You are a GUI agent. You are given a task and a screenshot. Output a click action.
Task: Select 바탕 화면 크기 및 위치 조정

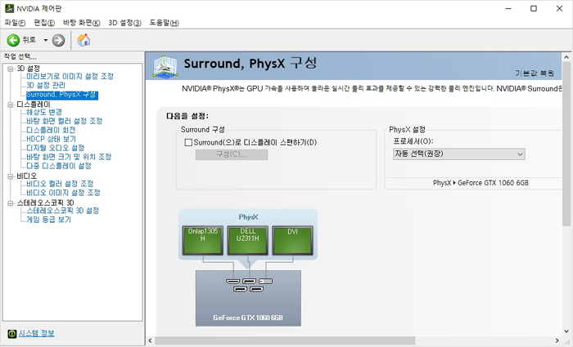click(69, 157)
